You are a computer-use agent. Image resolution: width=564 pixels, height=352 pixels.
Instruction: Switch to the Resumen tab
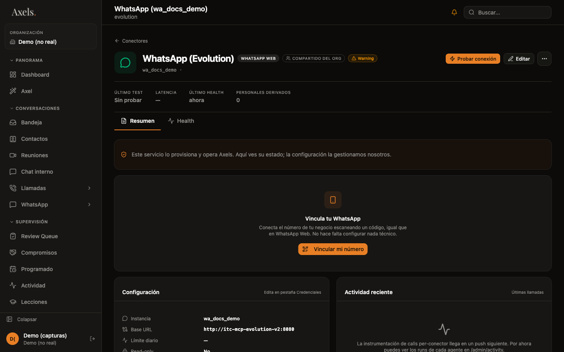[137, 121]
